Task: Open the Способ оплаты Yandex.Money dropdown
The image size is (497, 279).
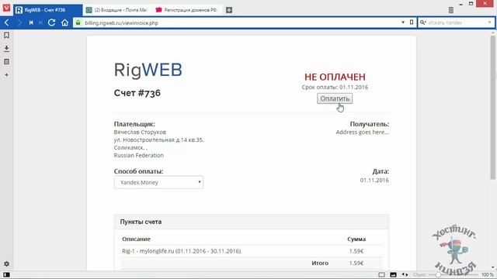Action: tap(158, 182)
